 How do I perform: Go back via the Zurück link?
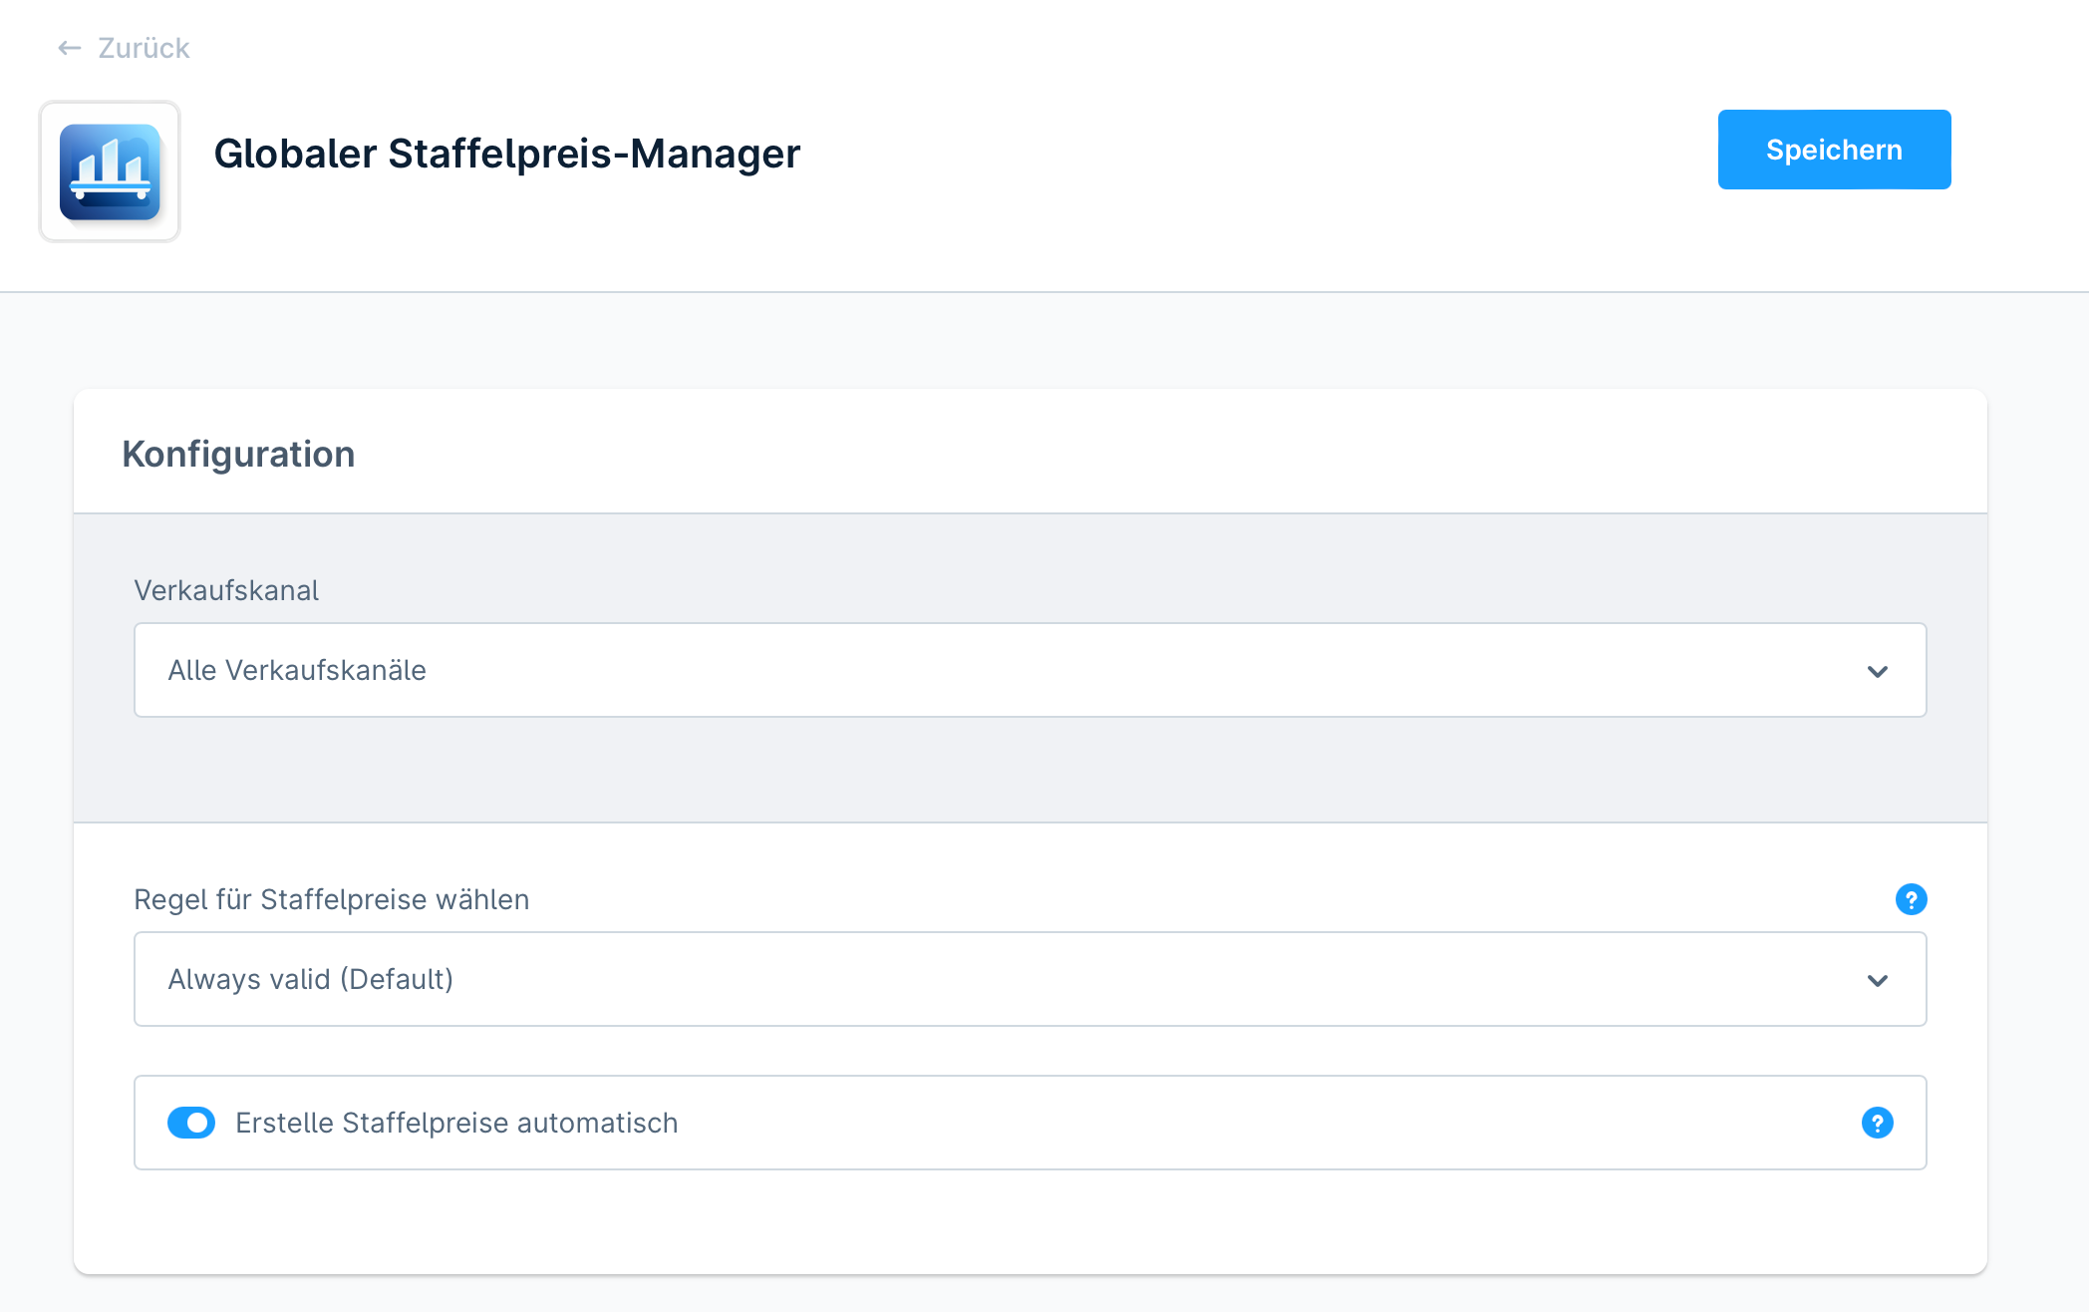click(x=124, y=48)
